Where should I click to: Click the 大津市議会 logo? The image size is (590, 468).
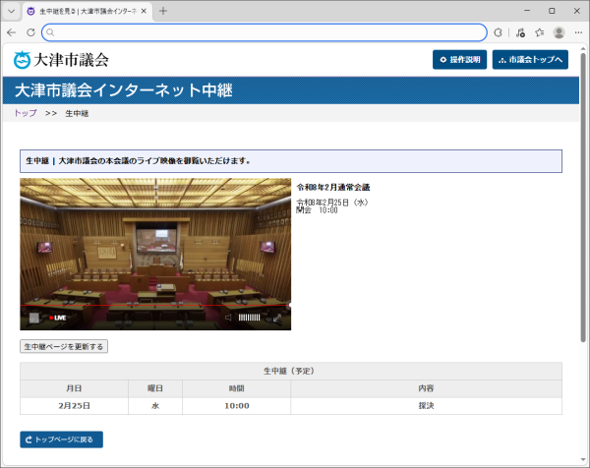pyautogui.click(x=61, y=60)
